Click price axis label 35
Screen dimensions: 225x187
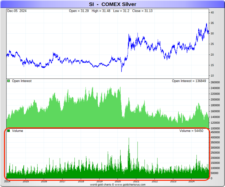coord(212,23)
